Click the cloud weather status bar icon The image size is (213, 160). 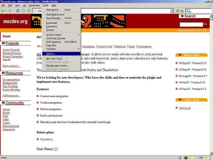click(200, 158)
